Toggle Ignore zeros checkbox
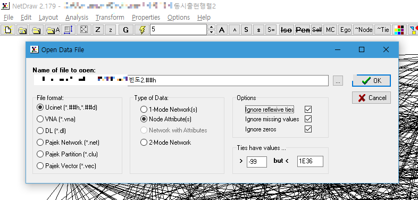Viewport: 418px width, 200px height. [308, 129]
